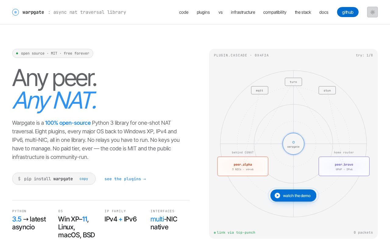Toggle the light/dark theme sun button
The width and height of the screenshot is (390, 244).
pos(372,12)
